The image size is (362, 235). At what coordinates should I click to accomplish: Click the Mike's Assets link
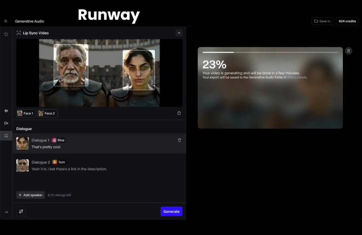tap(297, 77)
